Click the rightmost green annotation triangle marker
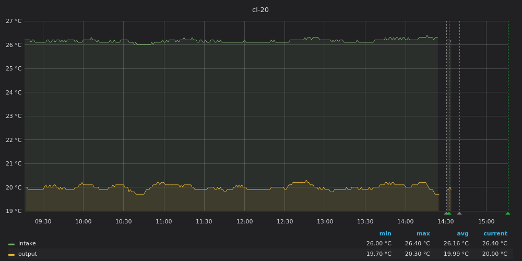This screenshot has height=261, width=522. pyautogui.click(x=508, y=213)
